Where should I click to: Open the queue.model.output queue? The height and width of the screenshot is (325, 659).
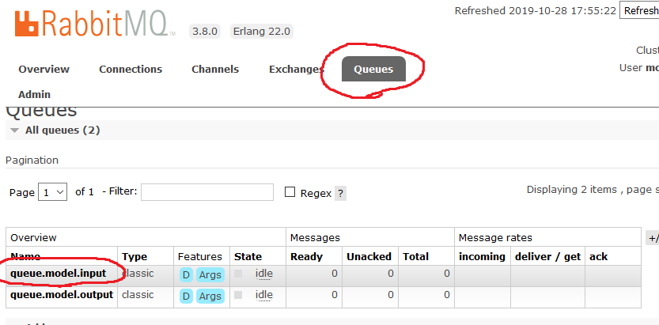pyautogui.click(x=62, y=295)
